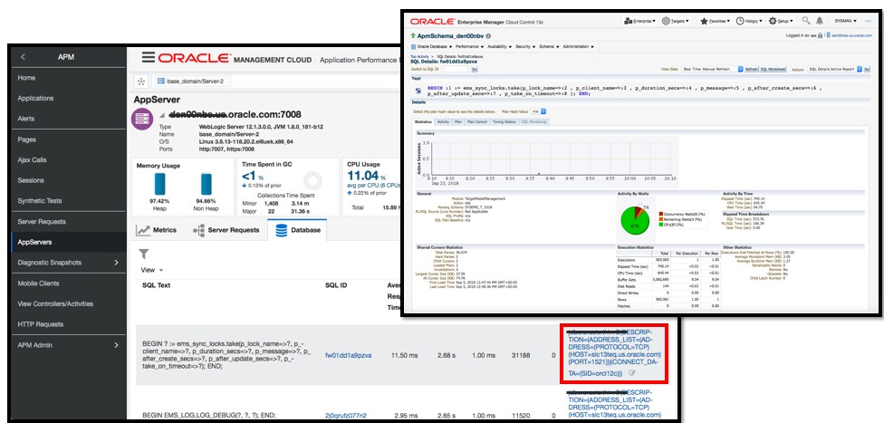The height and width of the screenshot is (423, 884).
Task: Switch to the Plan Control tab
Action: point(477,121)
